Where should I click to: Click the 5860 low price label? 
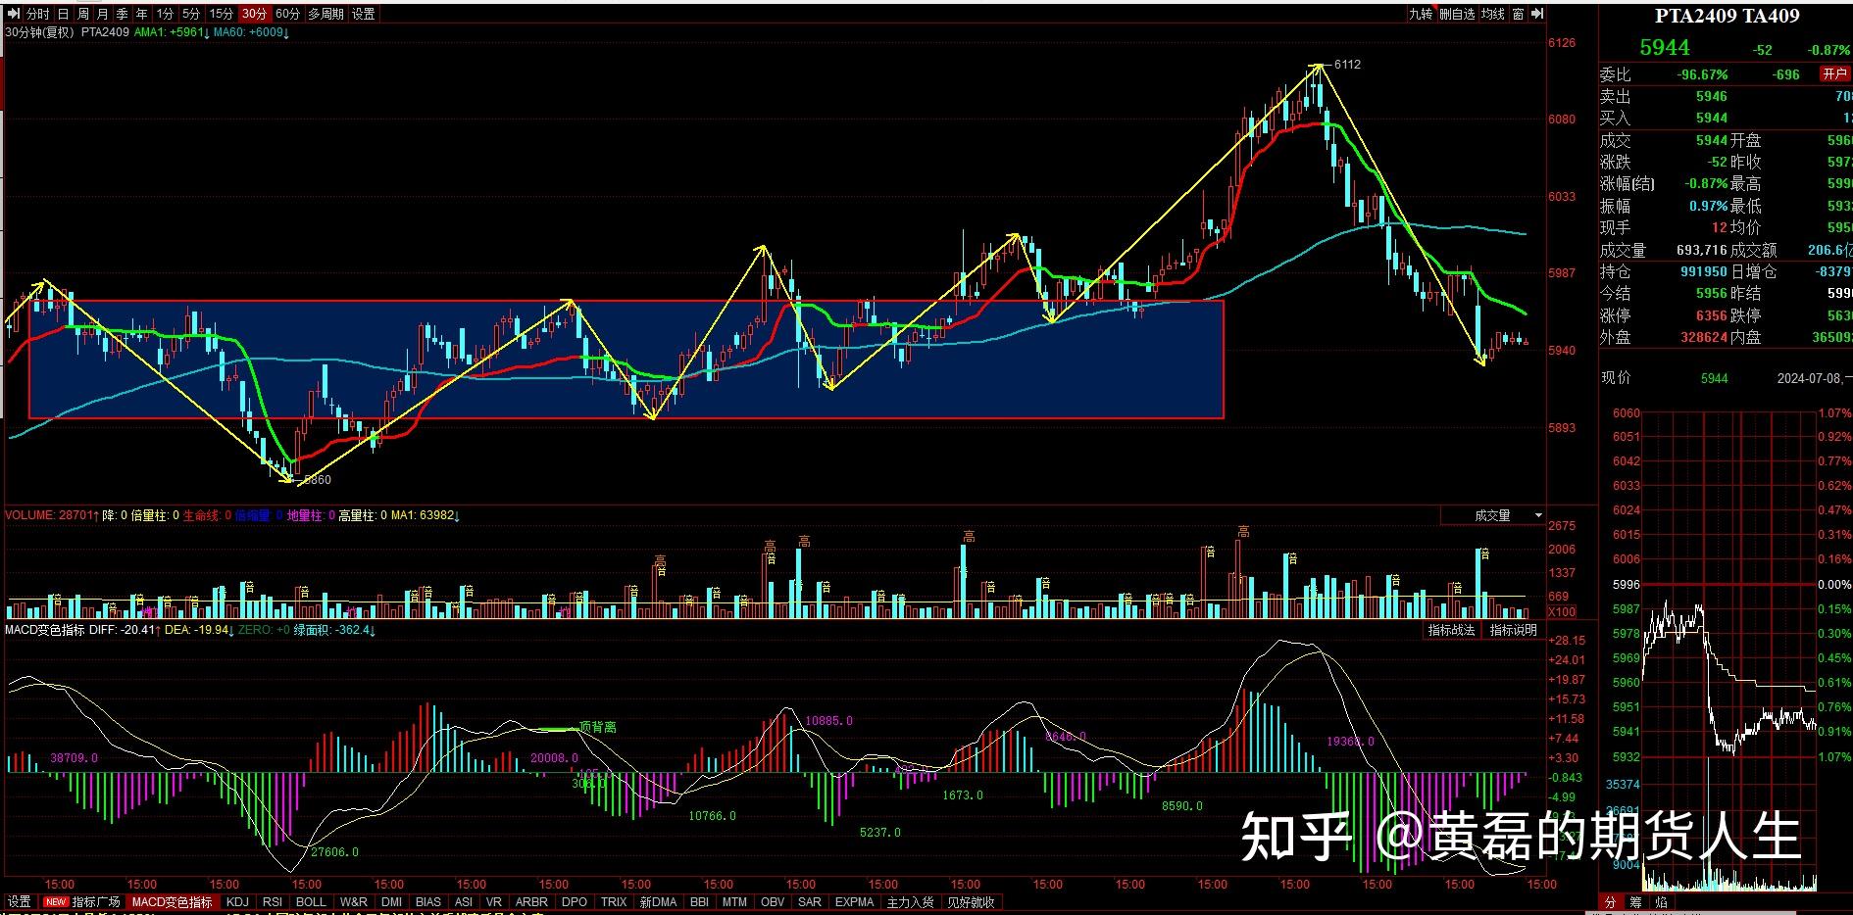317,480
